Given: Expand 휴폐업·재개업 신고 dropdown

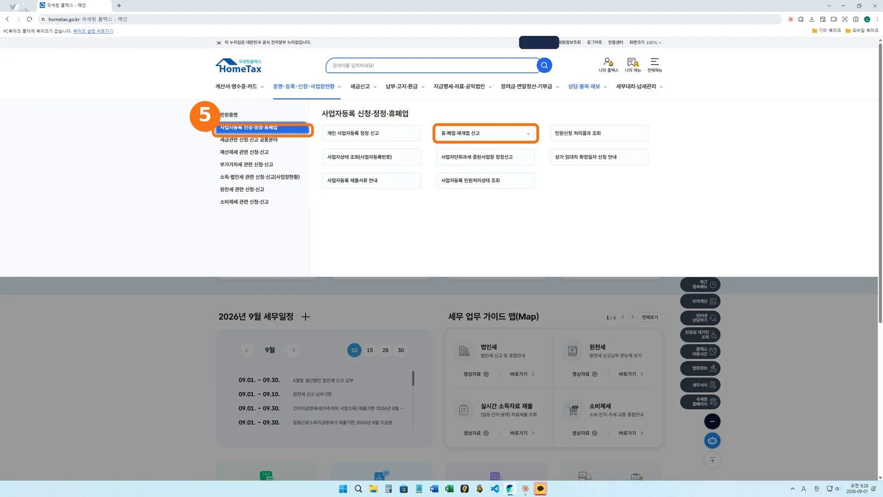Looking at the screenshot, I should tap(486, 133).
